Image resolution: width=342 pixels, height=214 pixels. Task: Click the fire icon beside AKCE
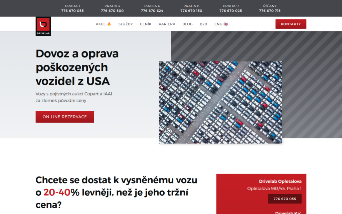pyautogui.click(x=109, y=24)
